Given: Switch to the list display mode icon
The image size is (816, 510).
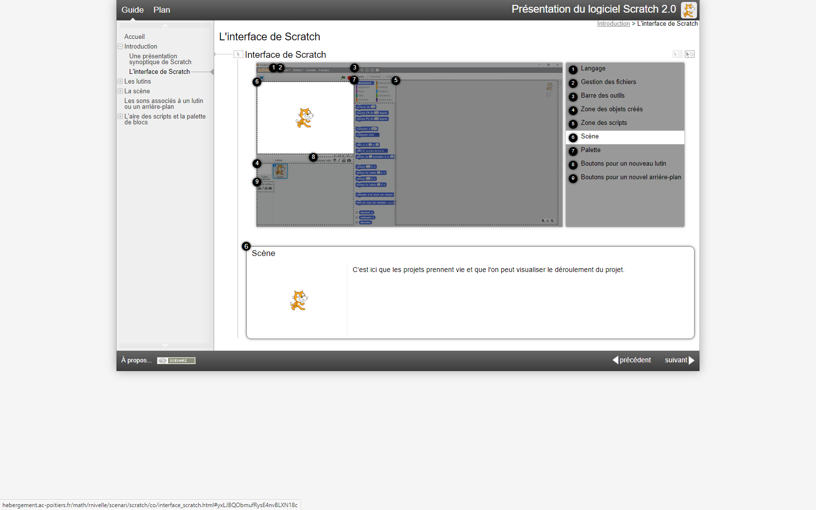Looking at the screenshot, I should pyautogui.click(x=677, y=54).
